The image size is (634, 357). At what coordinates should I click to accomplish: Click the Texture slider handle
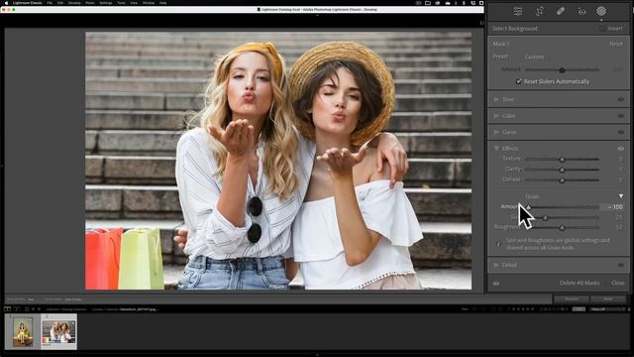pyautogui.click(x=562, y=160)
